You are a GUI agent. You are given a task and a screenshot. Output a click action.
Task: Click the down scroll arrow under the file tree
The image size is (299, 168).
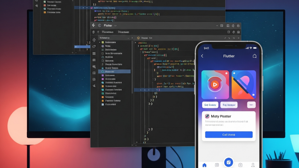pos(132,145)
